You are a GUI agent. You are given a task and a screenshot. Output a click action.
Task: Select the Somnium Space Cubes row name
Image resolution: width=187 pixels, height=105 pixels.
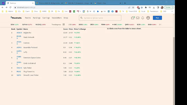click(x=32, y=58)
